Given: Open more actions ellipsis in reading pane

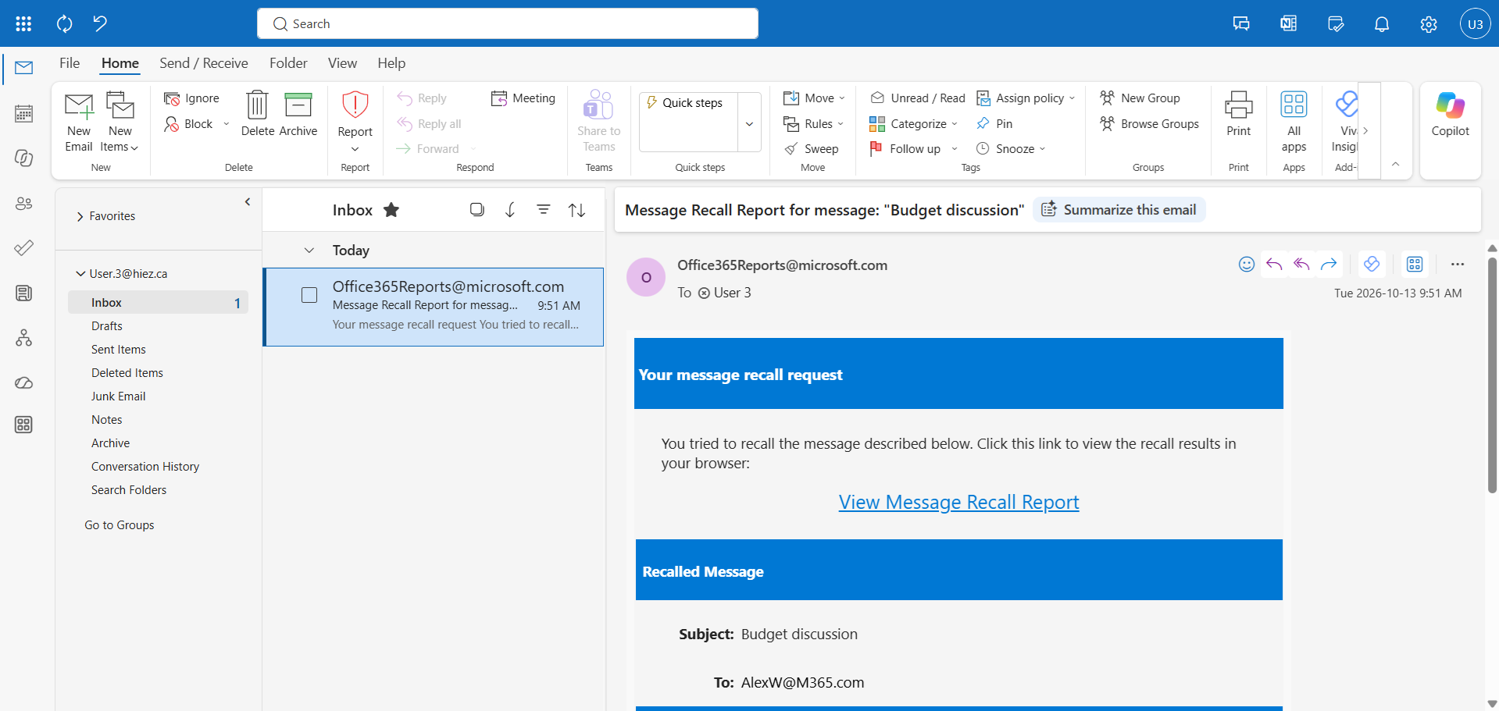Looking at the screenshot, I should click(x=1458, y=265).
